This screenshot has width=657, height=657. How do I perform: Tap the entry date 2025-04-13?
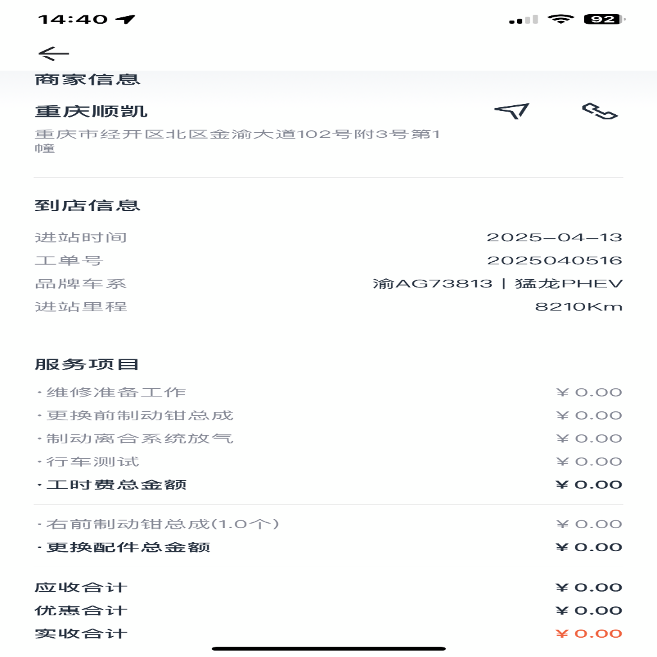point(554,237)
